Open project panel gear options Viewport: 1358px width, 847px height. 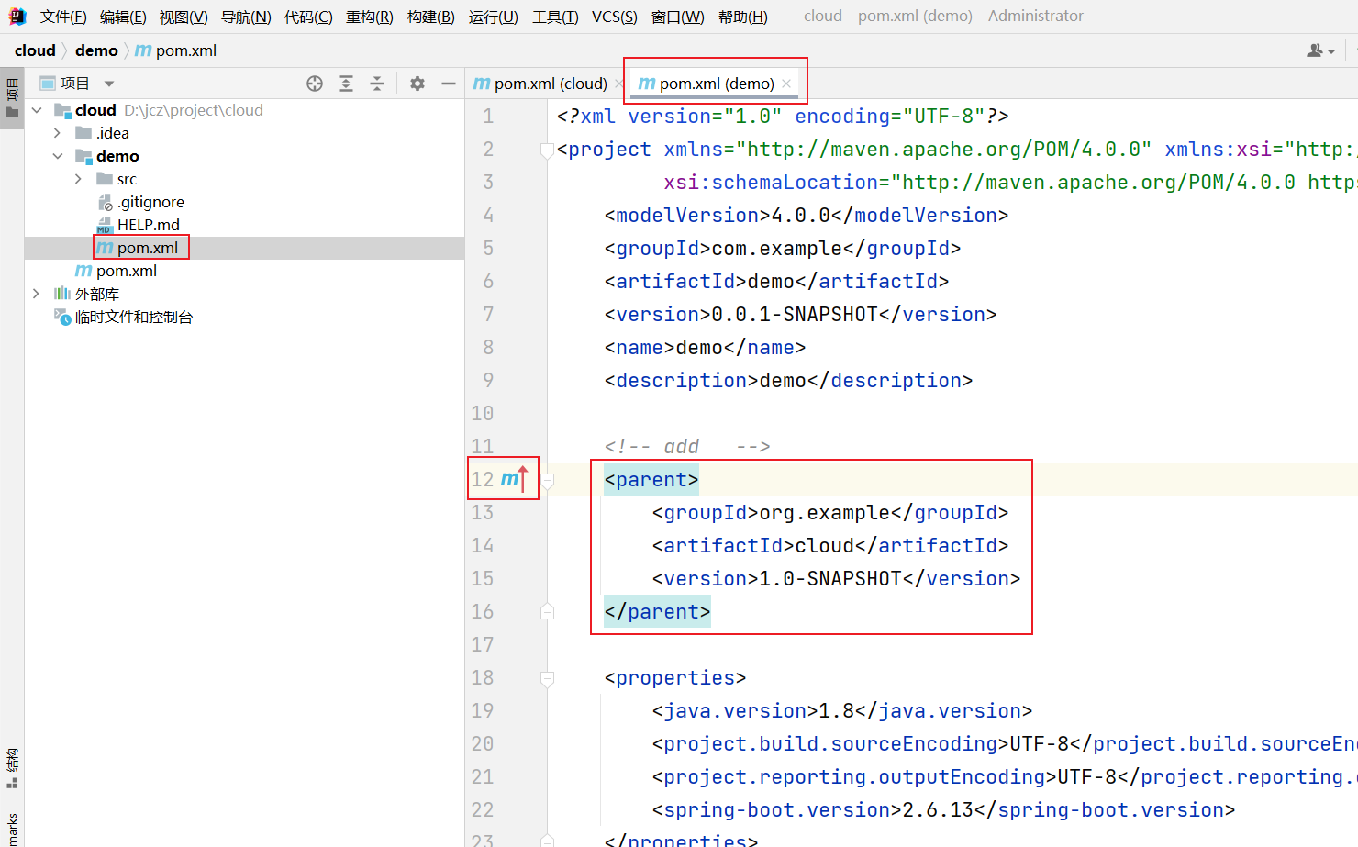point(417,84)
